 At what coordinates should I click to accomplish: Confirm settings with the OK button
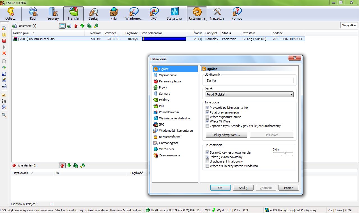tap(220, 188)
